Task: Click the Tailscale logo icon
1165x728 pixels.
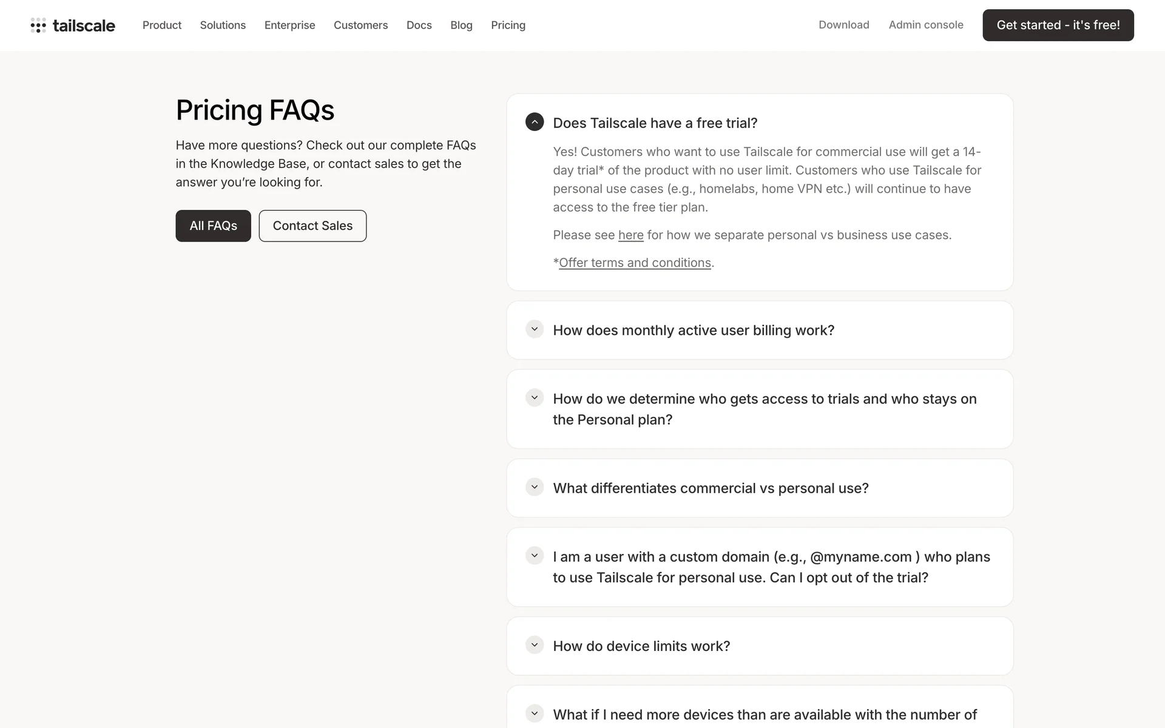Action: tap(38, 25)
